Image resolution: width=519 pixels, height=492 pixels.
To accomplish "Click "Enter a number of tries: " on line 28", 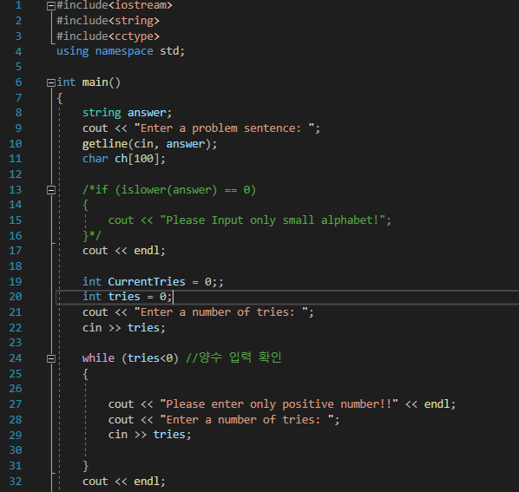I will point(246,420).
